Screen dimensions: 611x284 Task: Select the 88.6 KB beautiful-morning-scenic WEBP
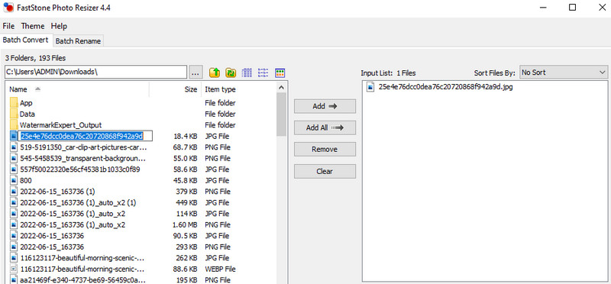pyautogui.click(x=82, y=269)
